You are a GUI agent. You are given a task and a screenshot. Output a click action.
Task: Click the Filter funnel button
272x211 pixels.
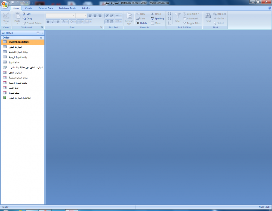tap(177, 17)
